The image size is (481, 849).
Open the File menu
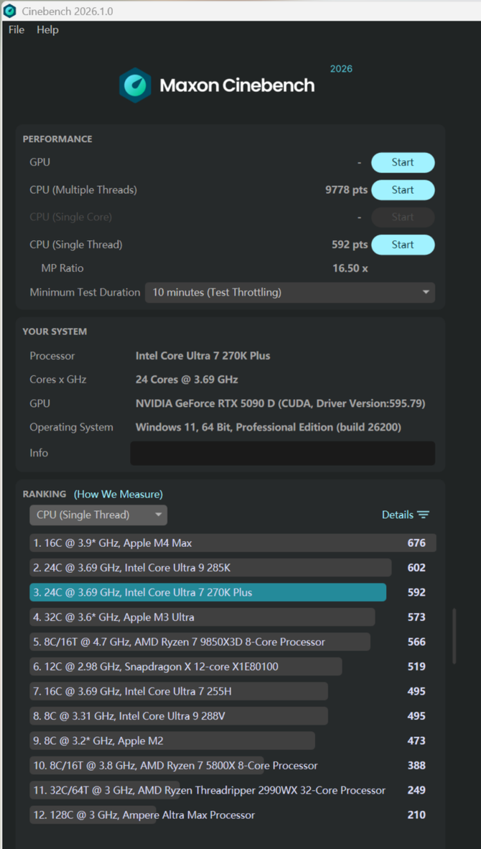click(16, 29)
